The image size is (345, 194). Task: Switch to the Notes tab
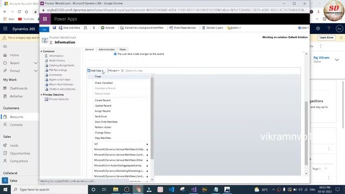(123, 50)
